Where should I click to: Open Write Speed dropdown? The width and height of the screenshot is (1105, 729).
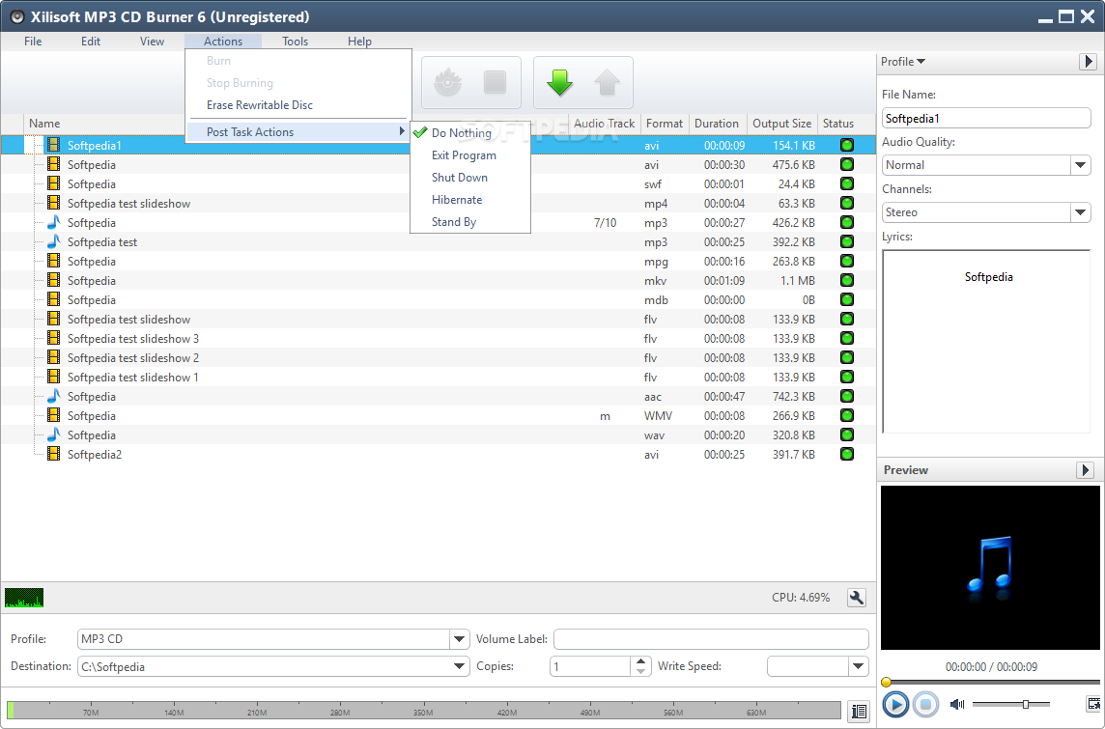[x=859, y=666]
